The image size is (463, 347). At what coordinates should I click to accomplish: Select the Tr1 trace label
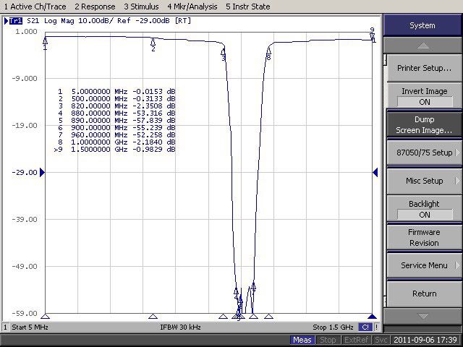click(x=16, y=21)
